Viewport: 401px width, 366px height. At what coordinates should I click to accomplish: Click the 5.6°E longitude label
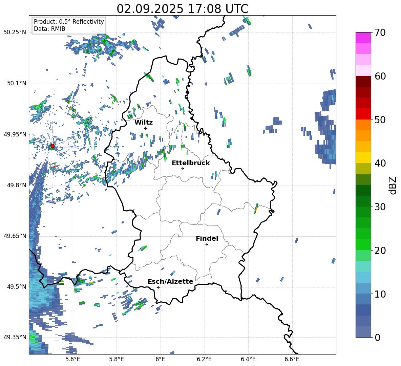pyautogui.click(x=73, y=359)
